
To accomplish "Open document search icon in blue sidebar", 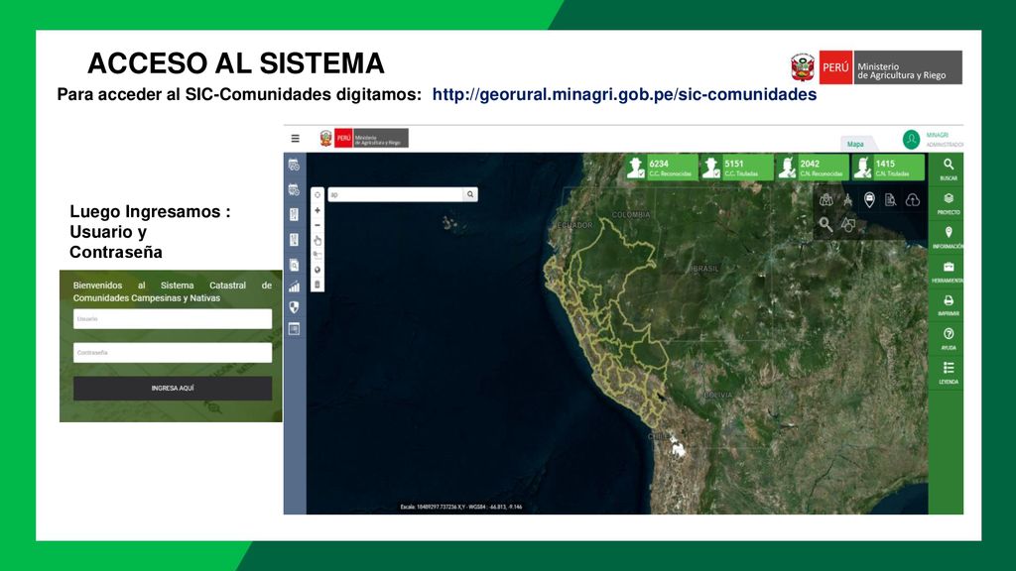I will point(294,265).
